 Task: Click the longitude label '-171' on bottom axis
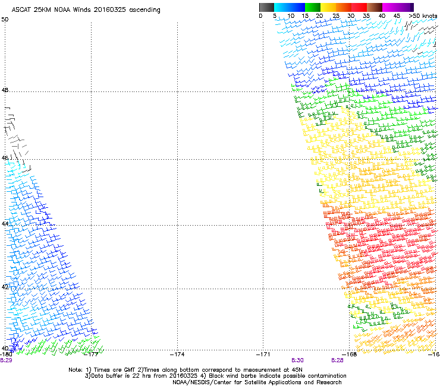tap(263, 355)
